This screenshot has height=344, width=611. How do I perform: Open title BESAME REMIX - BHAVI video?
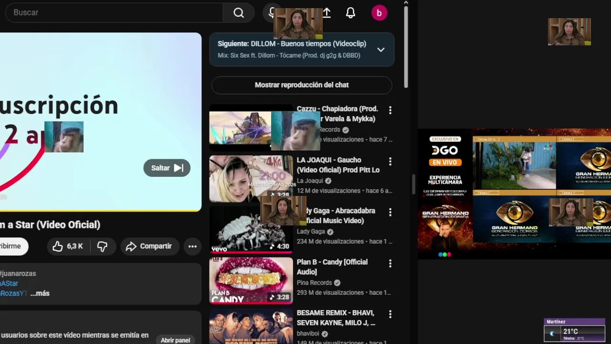(x=336, y=318)
